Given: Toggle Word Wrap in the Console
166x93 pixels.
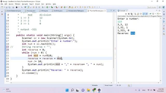Looking at the screenshot, I should tap(141, 14).
